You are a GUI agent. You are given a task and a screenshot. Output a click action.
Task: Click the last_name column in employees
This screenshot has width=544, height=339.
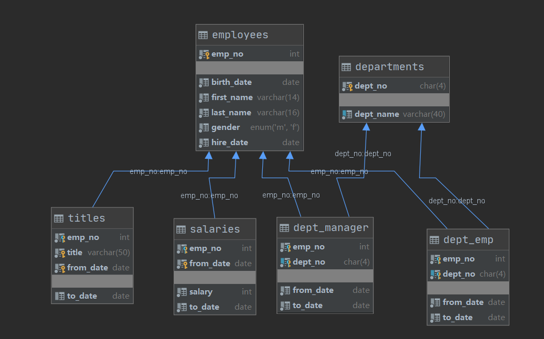click(x=250, y=113)
